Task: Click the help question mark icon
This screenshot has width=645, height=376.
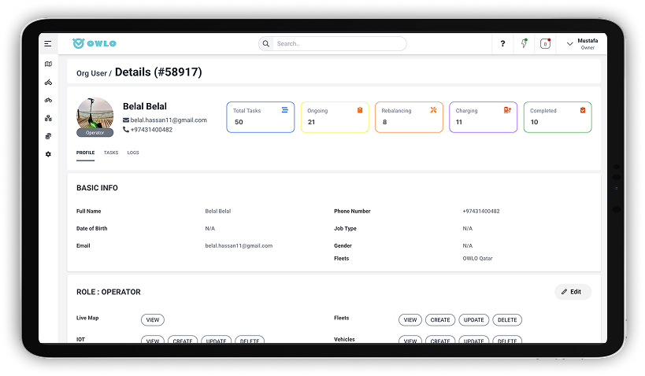Action: click(x=502, y=43)
